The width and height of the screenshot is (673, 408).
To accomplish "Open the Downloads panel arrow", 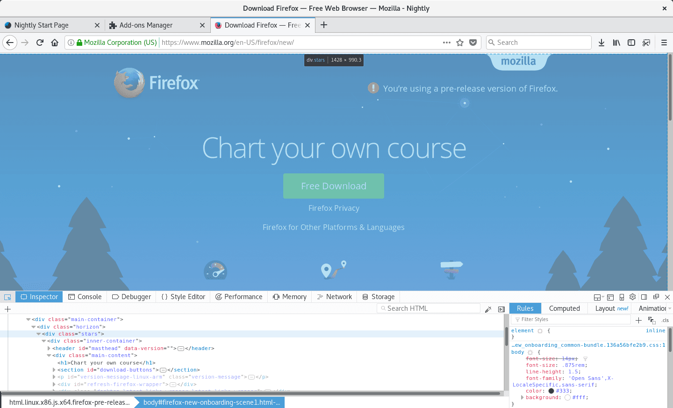I will pos(601,43).
